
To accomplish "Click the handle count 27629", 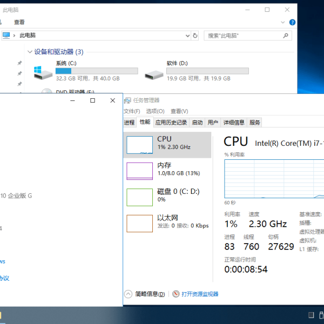I will [281, 247].
